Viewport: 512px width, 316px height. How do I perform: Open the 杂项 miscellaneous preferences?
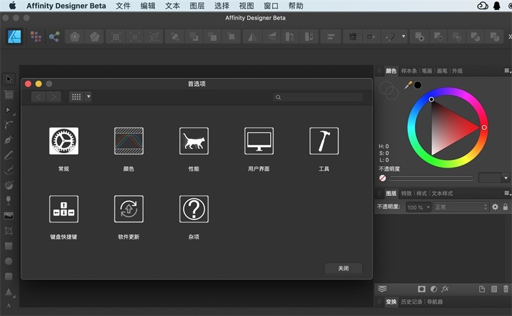[194, 209]
